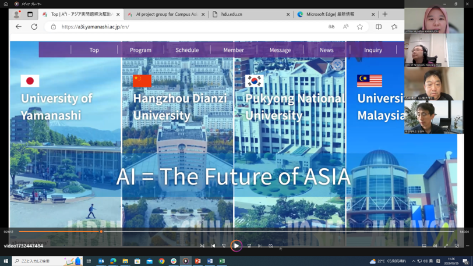Viewport: 473px width, 266px height.
Task: Click the skip back button
Action: point(224,246)
